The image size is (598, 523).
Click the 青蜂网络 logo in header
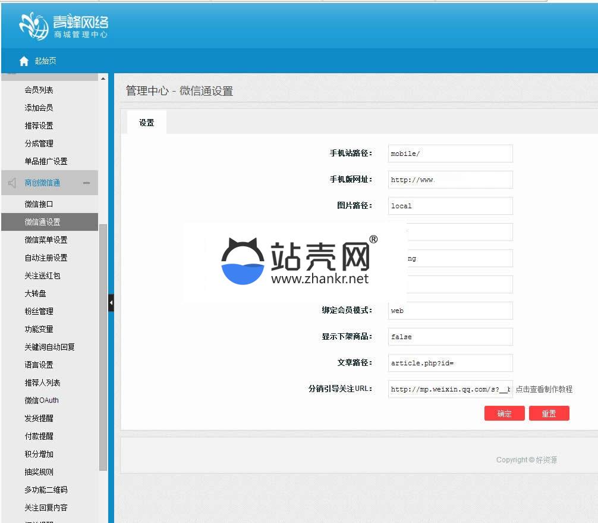pyautogui.click(x=64, y=26)
